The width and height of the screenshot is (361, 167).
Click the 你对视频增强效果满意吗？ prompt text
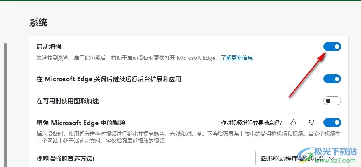tap(251, 123)
